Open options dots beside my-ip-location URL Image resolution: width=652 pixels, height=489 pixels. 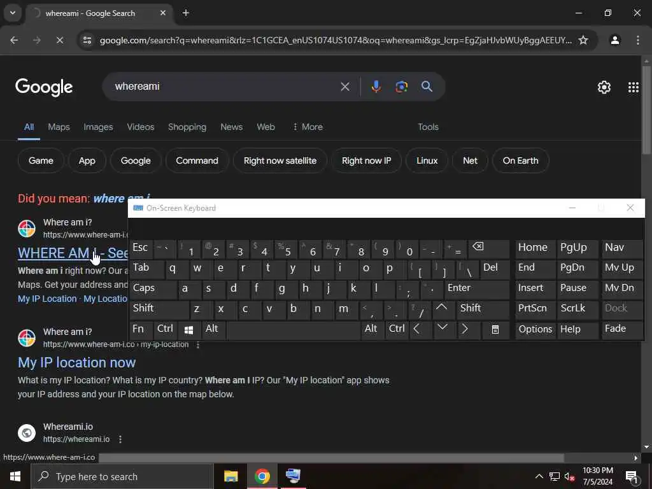(x=198, y=344)
